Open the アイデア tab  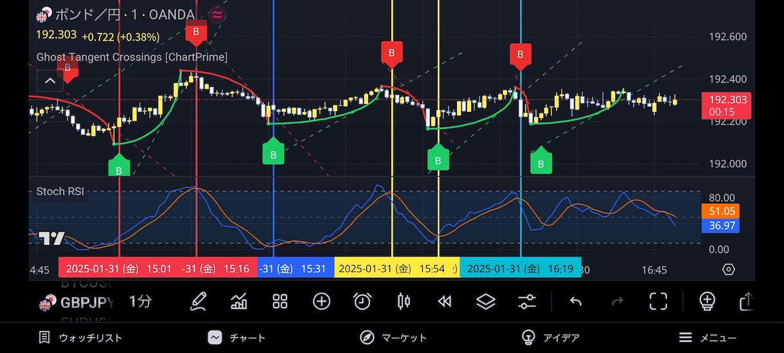pos(550,338)
